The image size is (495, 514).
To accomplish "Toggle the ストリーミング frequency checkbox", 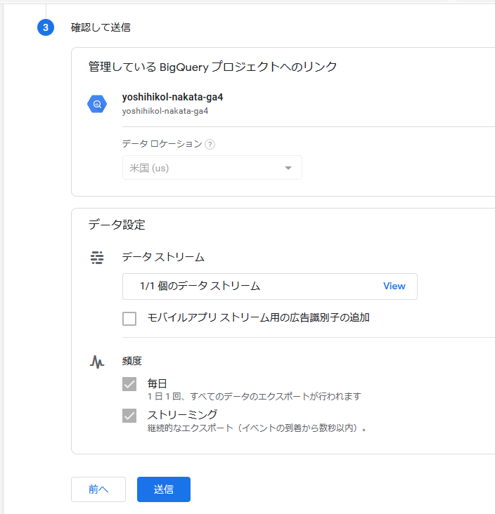I will click(x=129, y=416).
